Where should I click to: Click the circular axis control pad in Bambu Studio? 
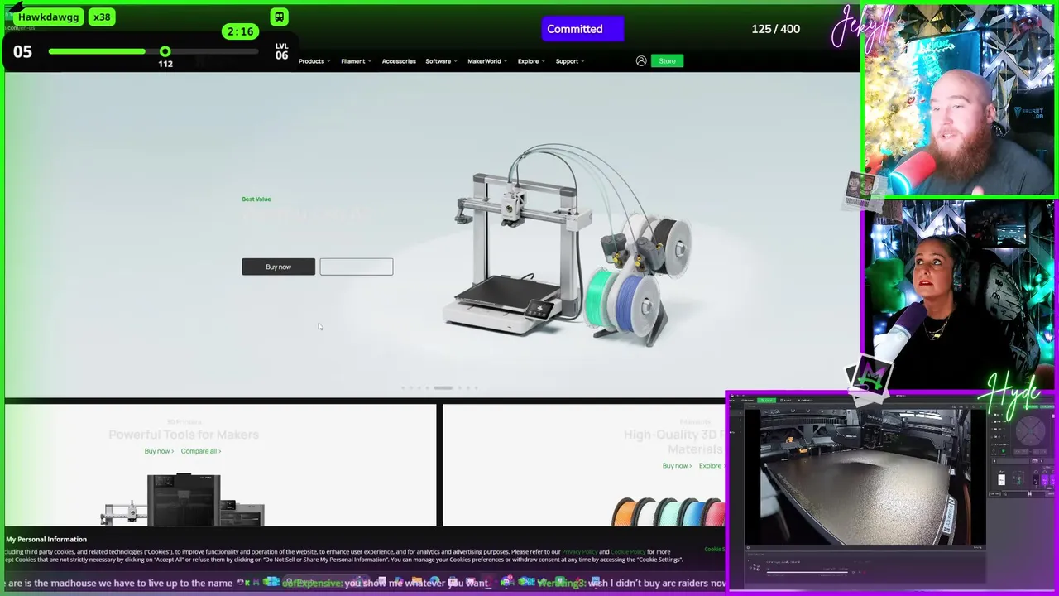(1030, 431)
